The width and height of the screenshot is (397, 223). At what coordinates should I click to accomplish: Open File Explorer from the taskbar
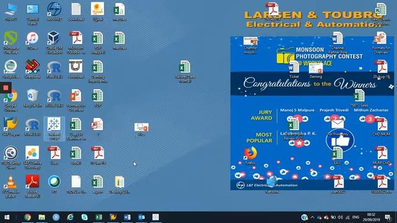pyautogui.click(x=42, y=217)
